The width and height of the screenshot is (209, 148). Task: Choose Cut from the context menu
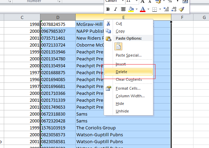(119, 23)
